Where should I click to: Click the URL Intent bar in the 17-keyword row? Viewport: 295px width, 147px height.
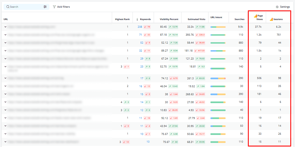218,78
